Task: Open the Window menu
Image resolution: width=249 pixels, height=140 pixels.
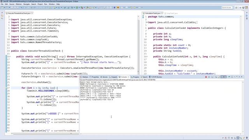Action: coord(52,4)
